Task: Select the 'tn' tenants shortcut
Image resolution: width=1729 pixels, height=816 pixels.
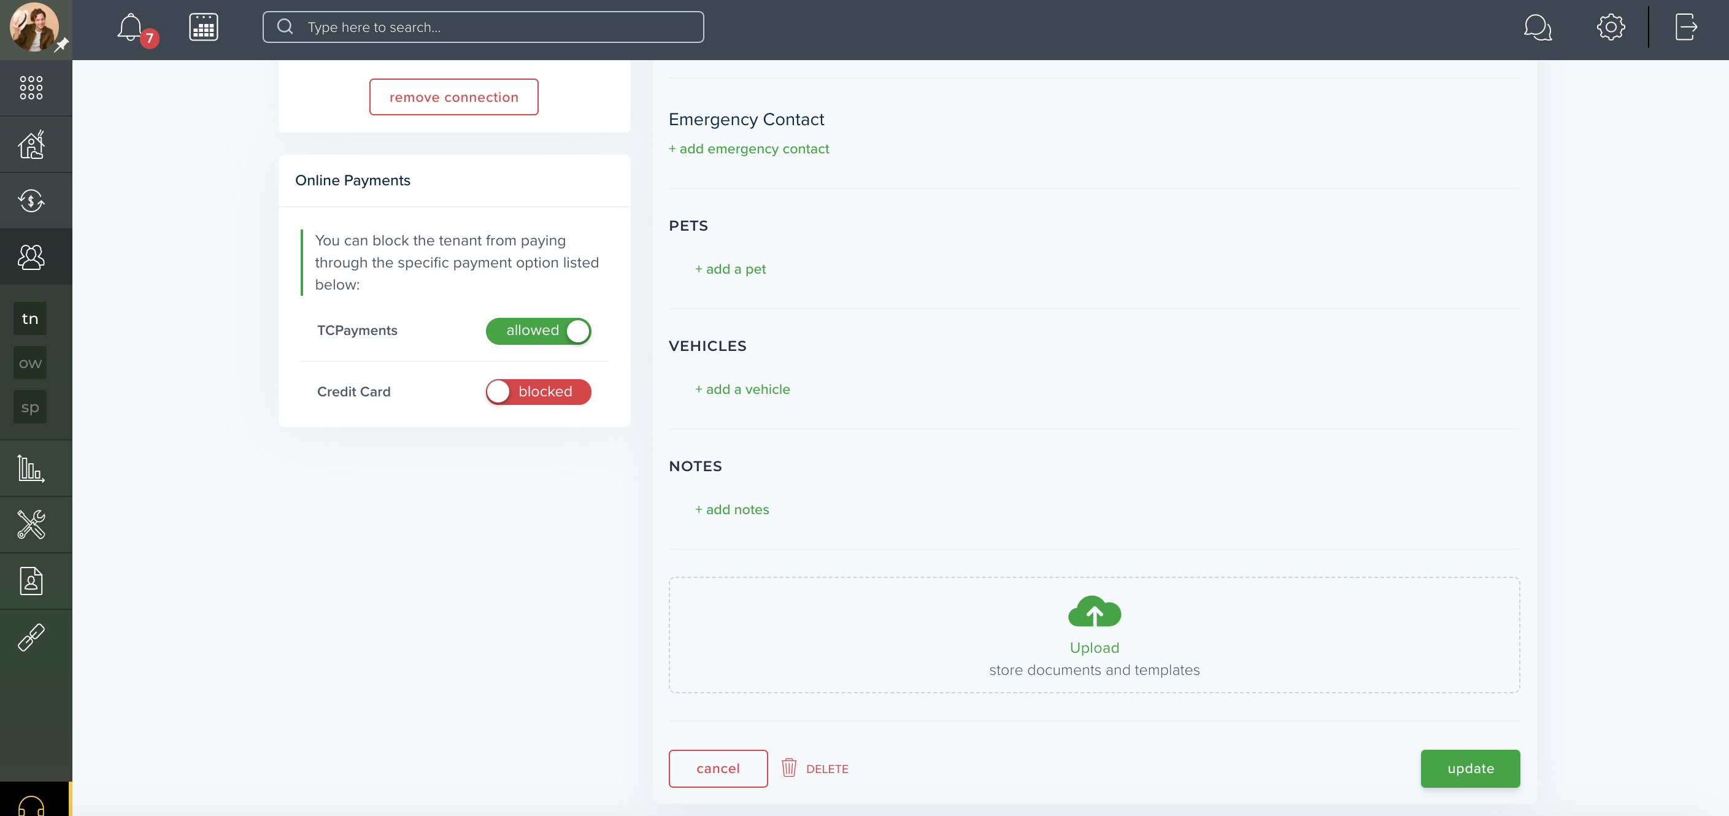Action: (30, 319)
